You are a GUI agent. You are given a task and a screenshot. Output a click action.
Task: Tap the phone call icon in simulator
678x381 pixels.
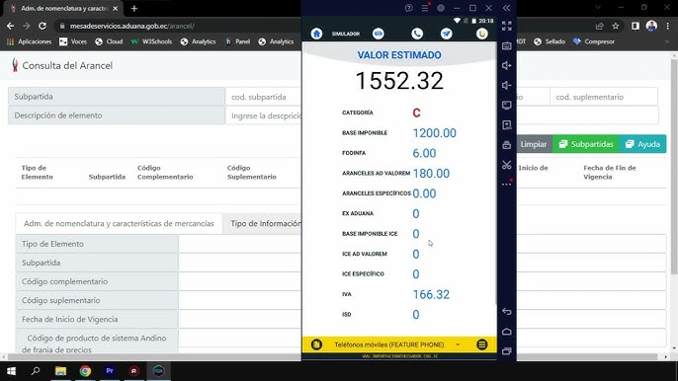[x=417, y=34]
